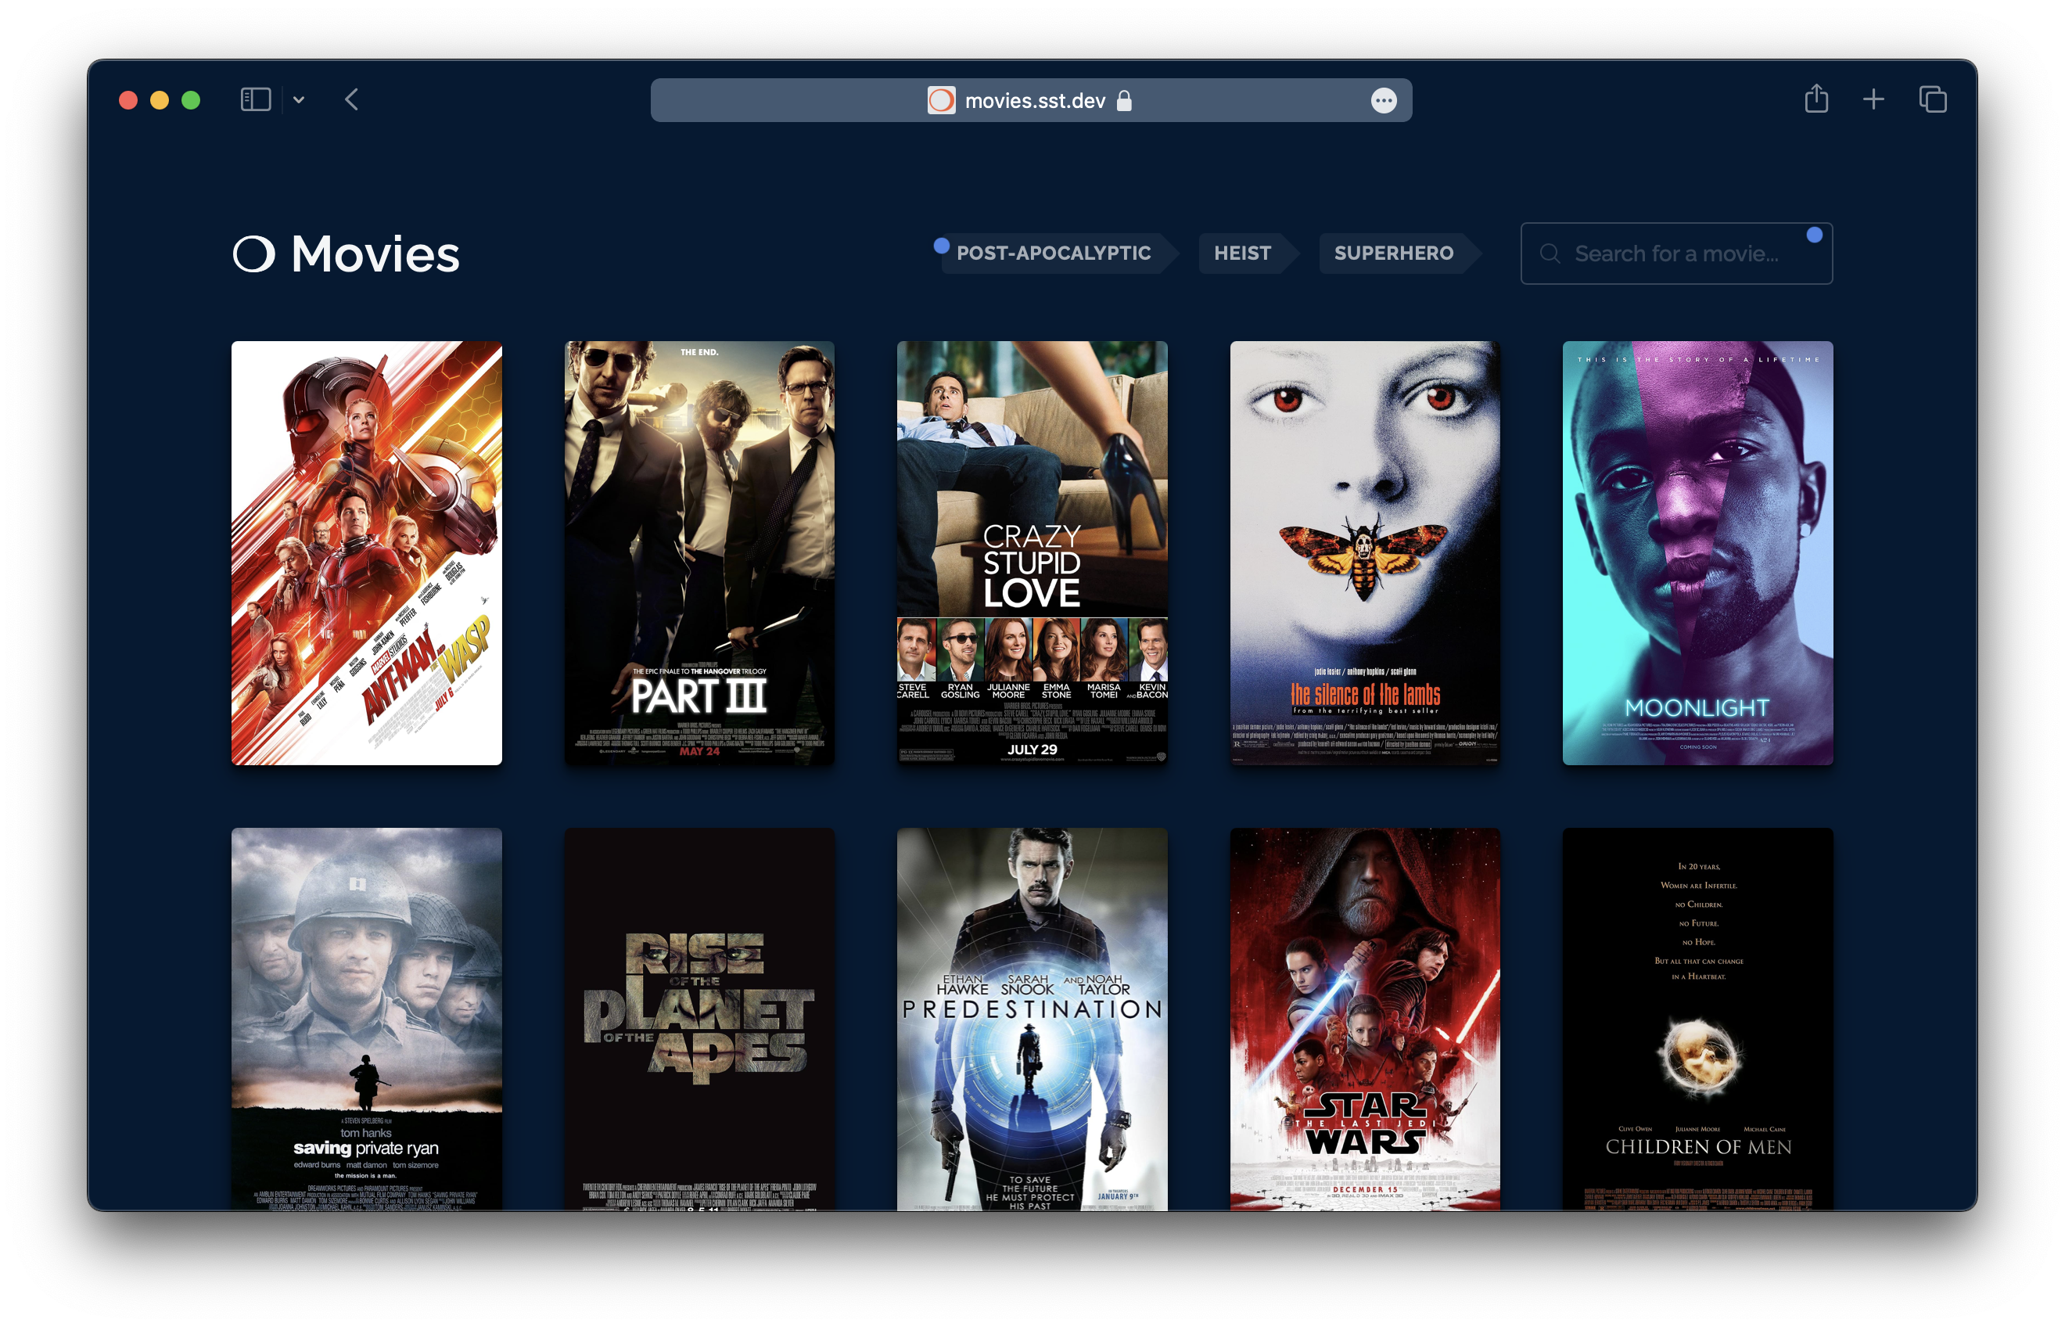Screen dimensions: 2065x1327
Task: Expand the chevron next to the sidebar button
Action: 299,99
